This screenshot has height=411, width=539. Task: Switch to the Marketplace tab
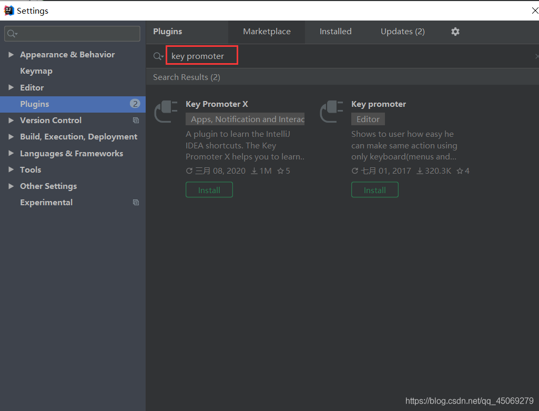267,32
